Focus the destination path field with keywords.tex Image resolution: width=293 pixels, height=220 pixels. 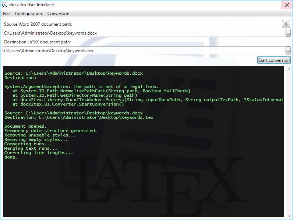144,51
